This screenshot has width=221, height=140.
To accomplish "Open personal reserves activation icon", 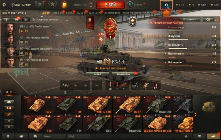I will [x=166, y=5].
